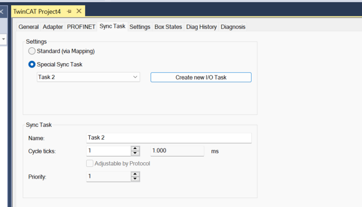Open the Diagnosis tab

coord(233,27)
